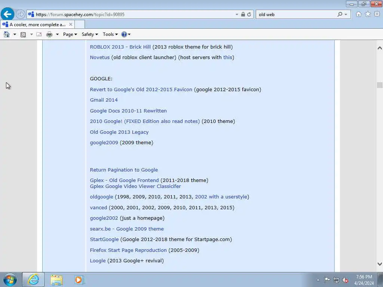Open '2002 with a userstyle' link
The image size is (383, 287).
(x=221, y=197)
